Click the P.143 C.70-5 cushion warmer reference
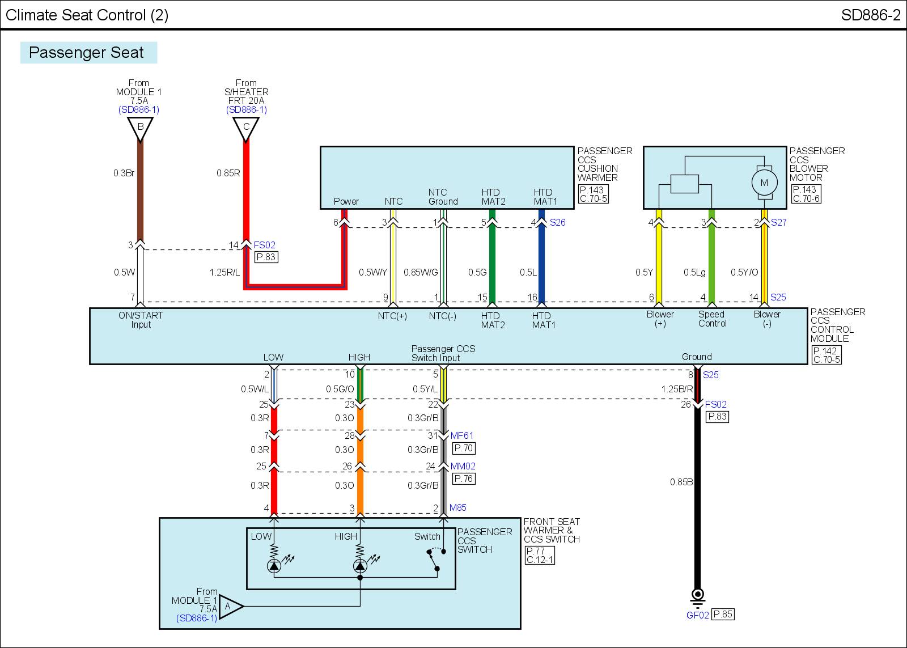 coord(593,194)
